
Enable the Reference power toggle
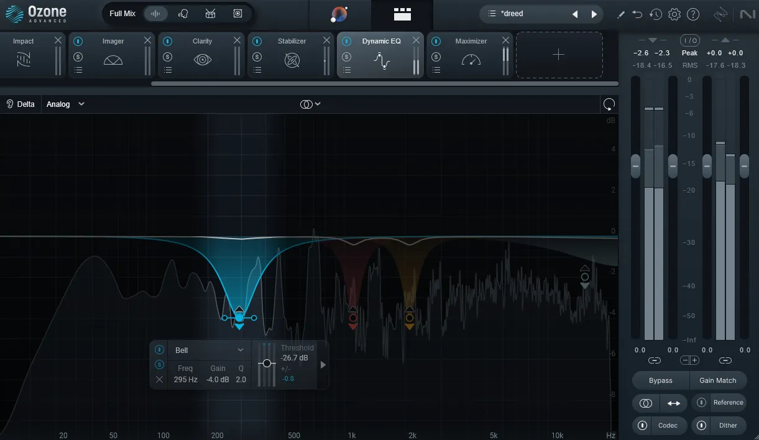point(702,403)
